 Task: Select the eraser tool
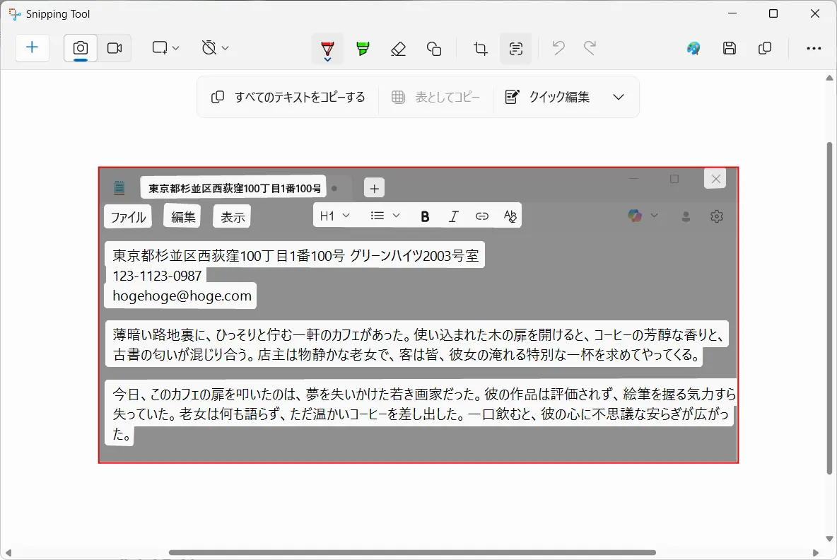pyautogui.click(x=398, y=49)
